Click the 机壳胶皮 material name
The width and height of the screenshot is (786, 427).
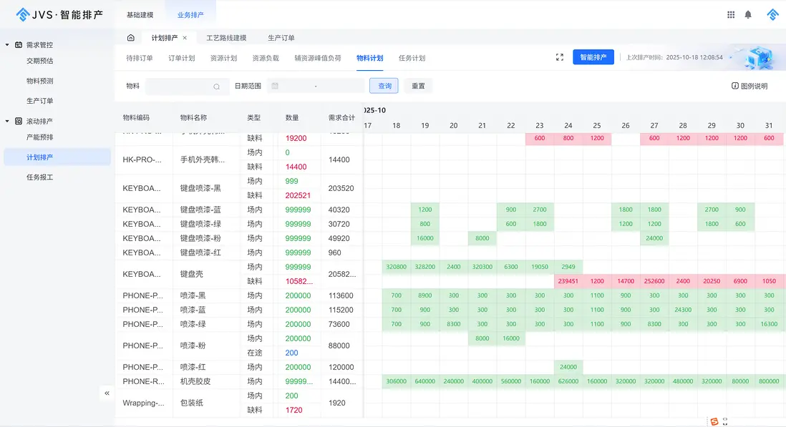click(195, 381)
